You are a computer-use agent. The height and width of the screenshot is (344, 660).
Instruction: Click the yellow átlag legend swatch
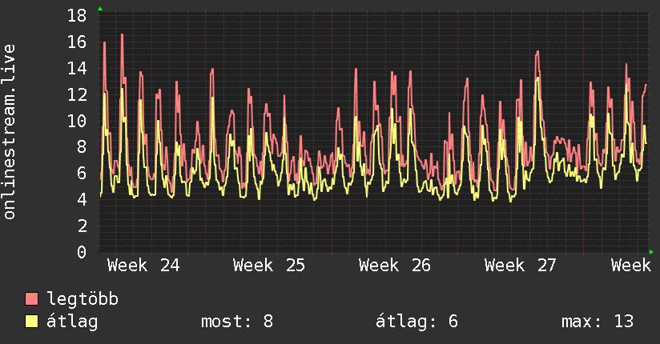(x=31, y=322)
